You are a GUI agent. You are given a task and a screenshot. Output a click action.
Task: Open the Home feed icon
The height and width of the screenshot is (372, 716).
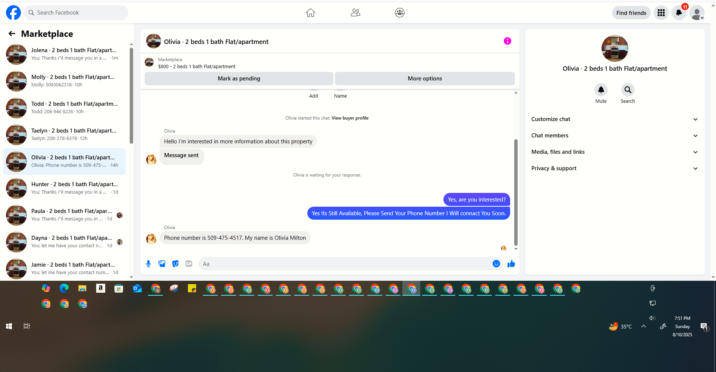coord(310,13)
